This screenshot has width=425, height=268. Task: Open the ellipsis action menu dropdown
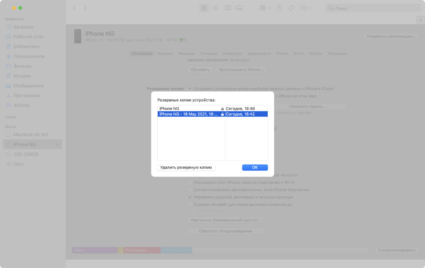click(305, 8)
